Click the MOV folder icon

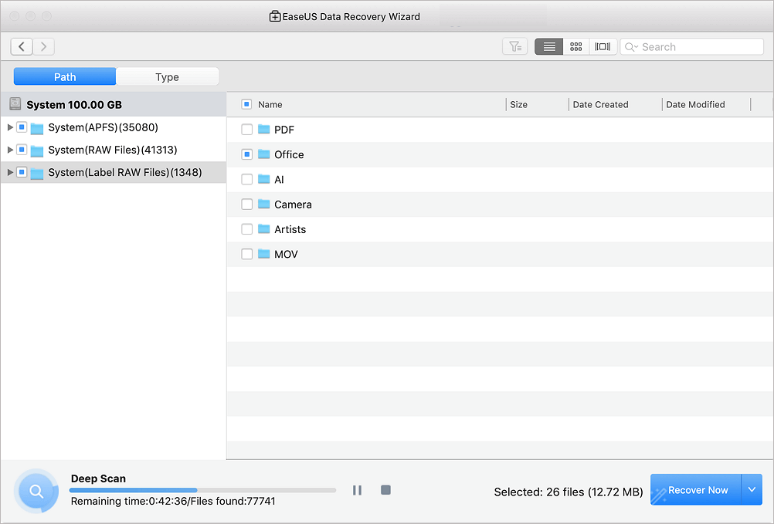pyautogui.click(x=264, y=254)
